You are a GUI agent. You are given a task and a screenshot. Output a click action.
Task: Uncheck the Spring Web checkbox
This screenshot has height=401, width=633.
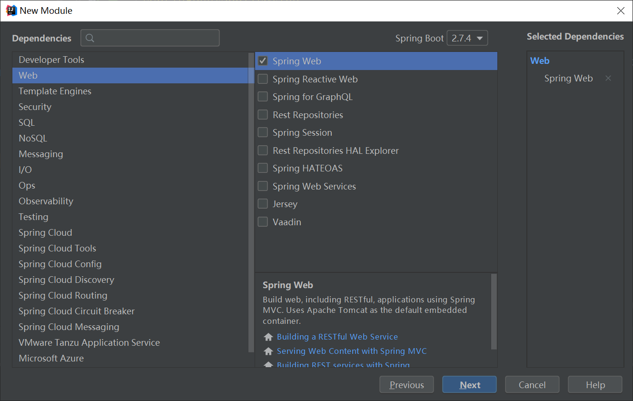(263, 61)
